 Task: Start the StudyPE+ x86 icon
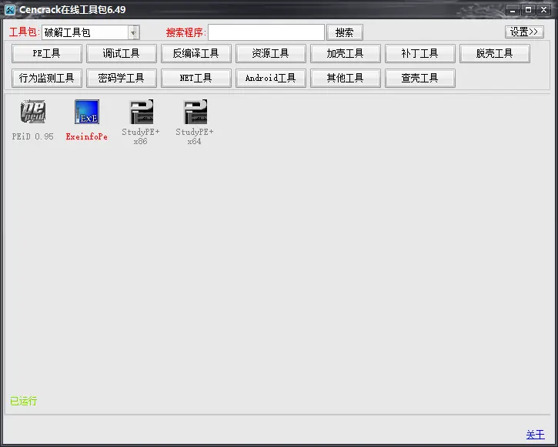tap(141, 112)
